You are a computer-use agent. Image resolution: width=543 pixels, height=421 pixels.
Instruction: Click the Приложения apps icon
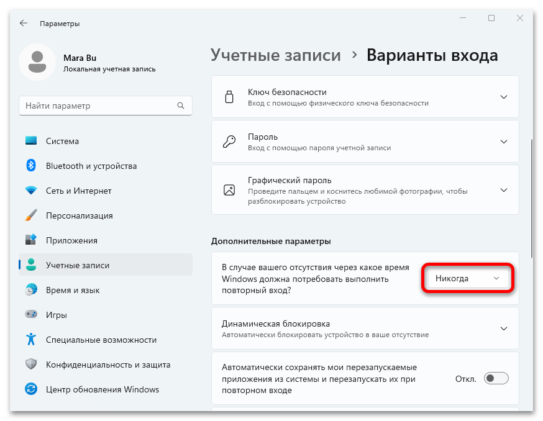(x=31, y=240)
